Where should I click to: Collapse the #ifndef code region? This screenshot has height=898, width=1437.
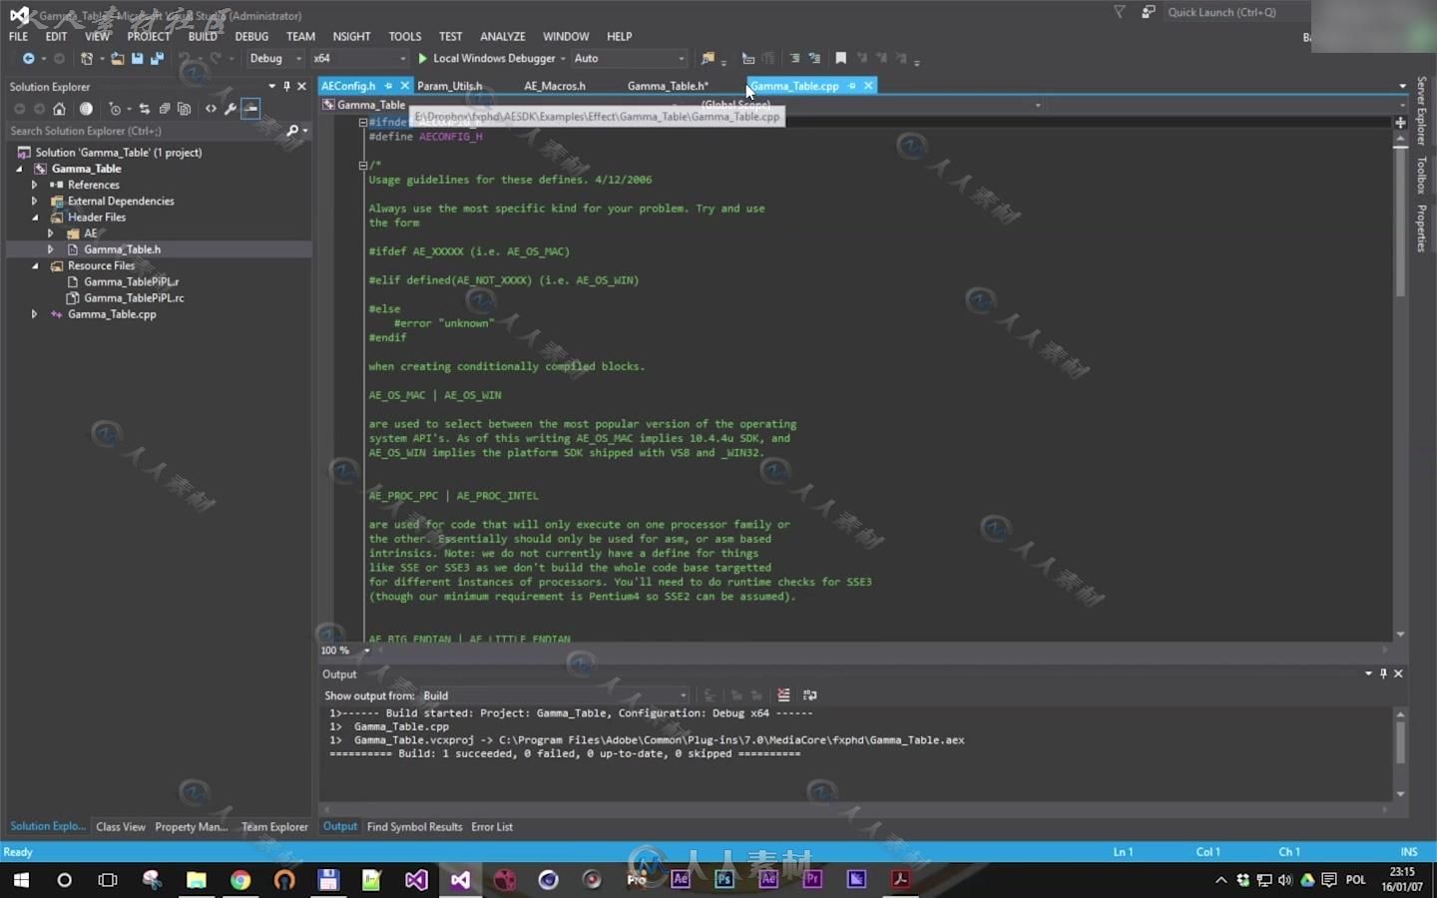click(363, 122)
